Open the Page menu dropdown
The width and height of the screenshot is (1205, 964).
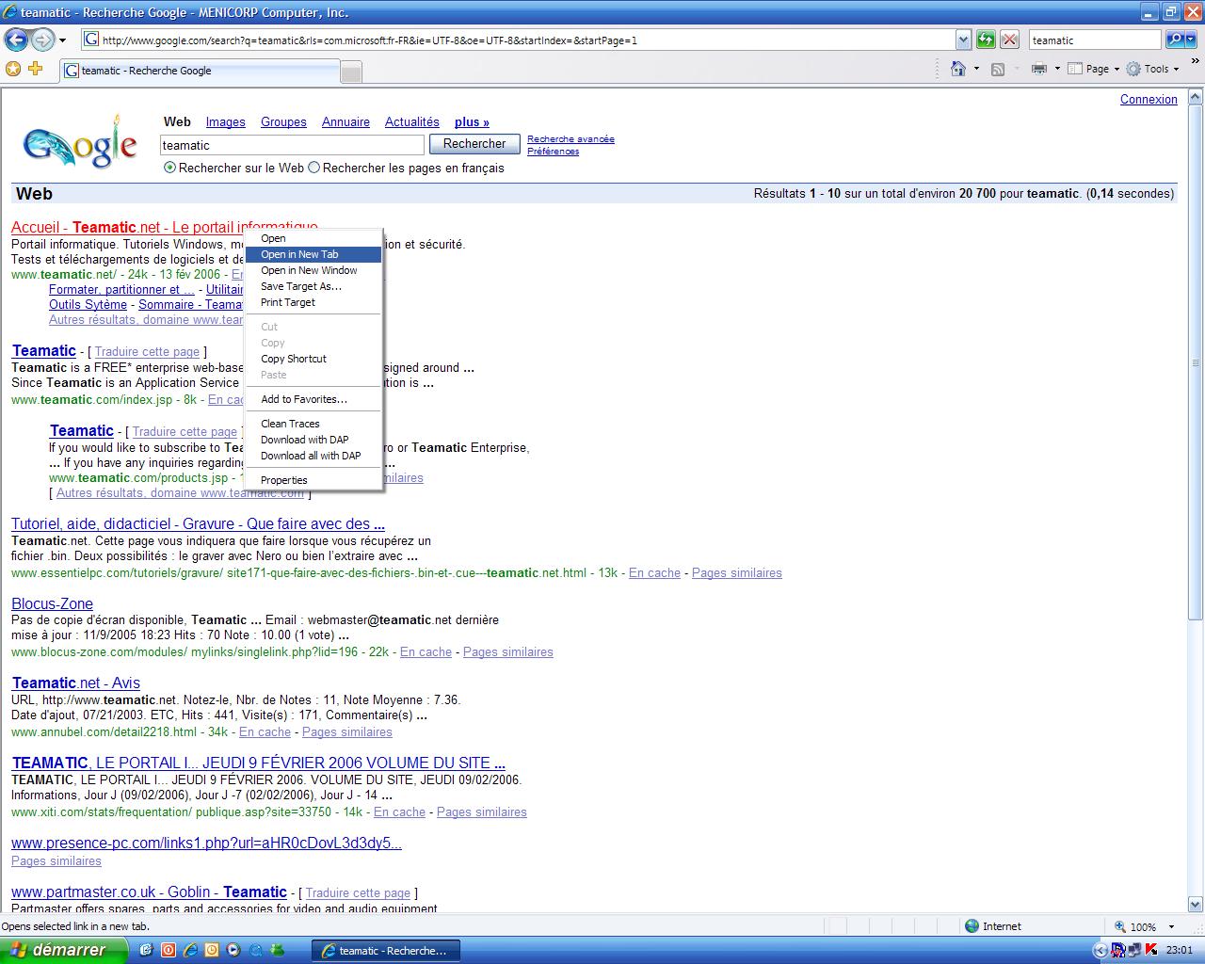[x=1096, y=69]
